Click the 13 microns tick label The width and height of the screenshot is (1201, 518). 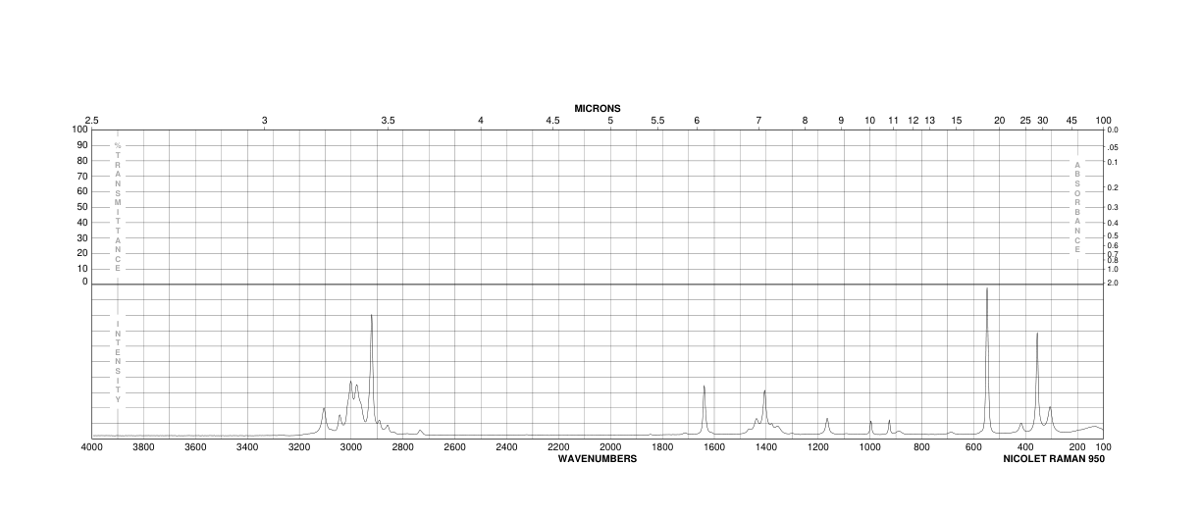click(x=930, y=121)
